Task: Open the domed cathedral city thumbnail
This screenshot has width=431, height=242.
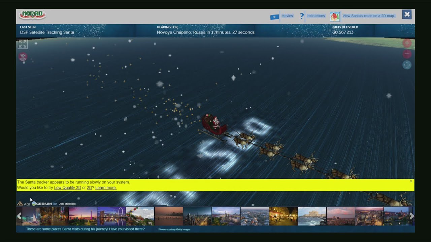Action: click(226, 216)
